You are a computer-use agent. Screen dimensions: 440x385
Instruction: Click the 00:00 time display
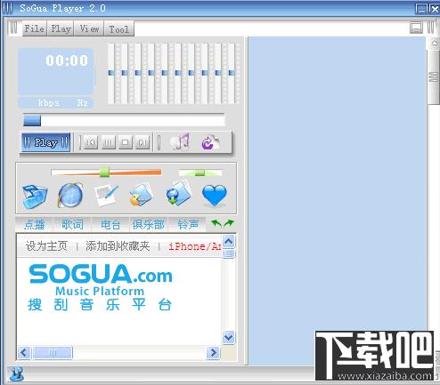click(x=67, y=60)
